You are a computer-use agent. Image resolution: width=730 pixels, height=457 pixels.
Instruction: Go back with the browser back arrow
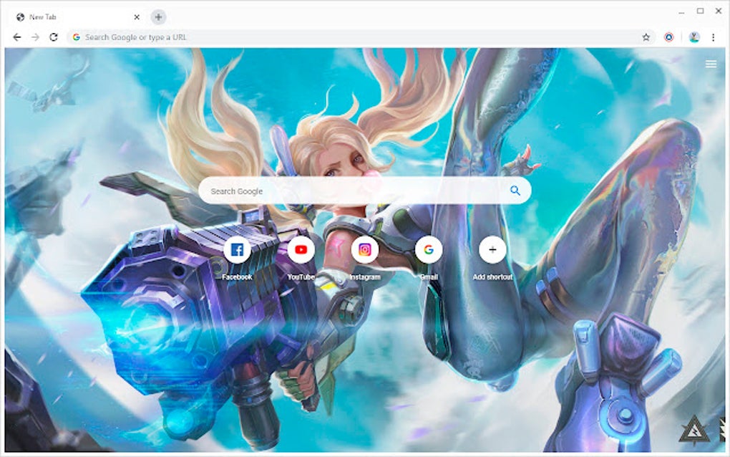click(17, 37)
